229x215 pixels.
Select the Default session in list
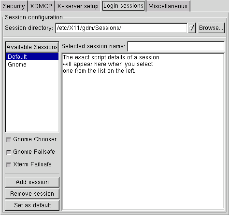[32, 57]
